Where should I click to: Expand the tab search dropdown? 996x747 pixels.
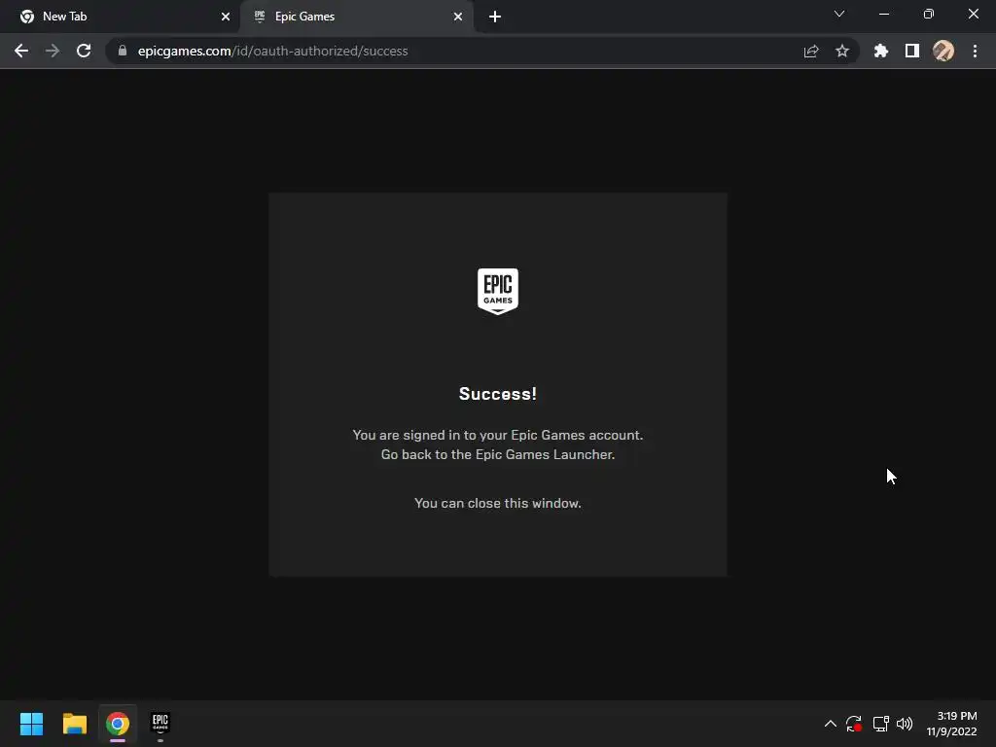coord(839,14)
